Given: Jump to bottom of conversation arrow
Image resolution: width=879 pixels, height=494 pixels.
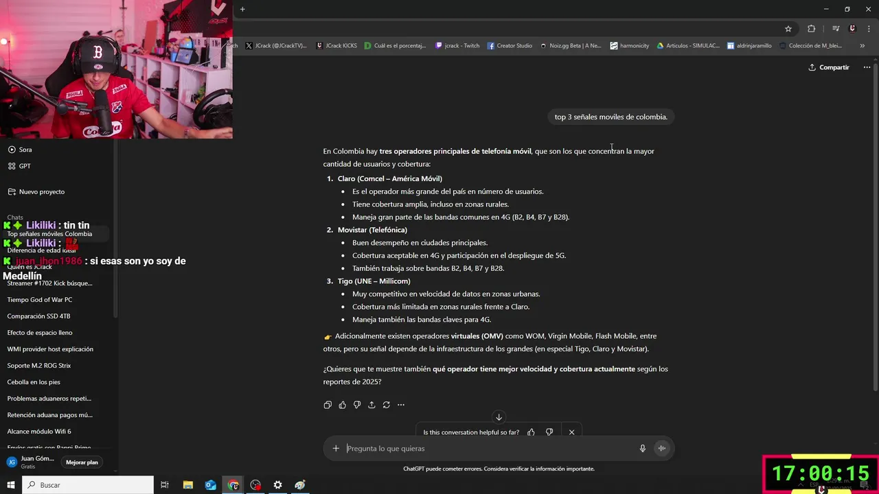Looking at the screenshot, I should click(x=499, y=417).
